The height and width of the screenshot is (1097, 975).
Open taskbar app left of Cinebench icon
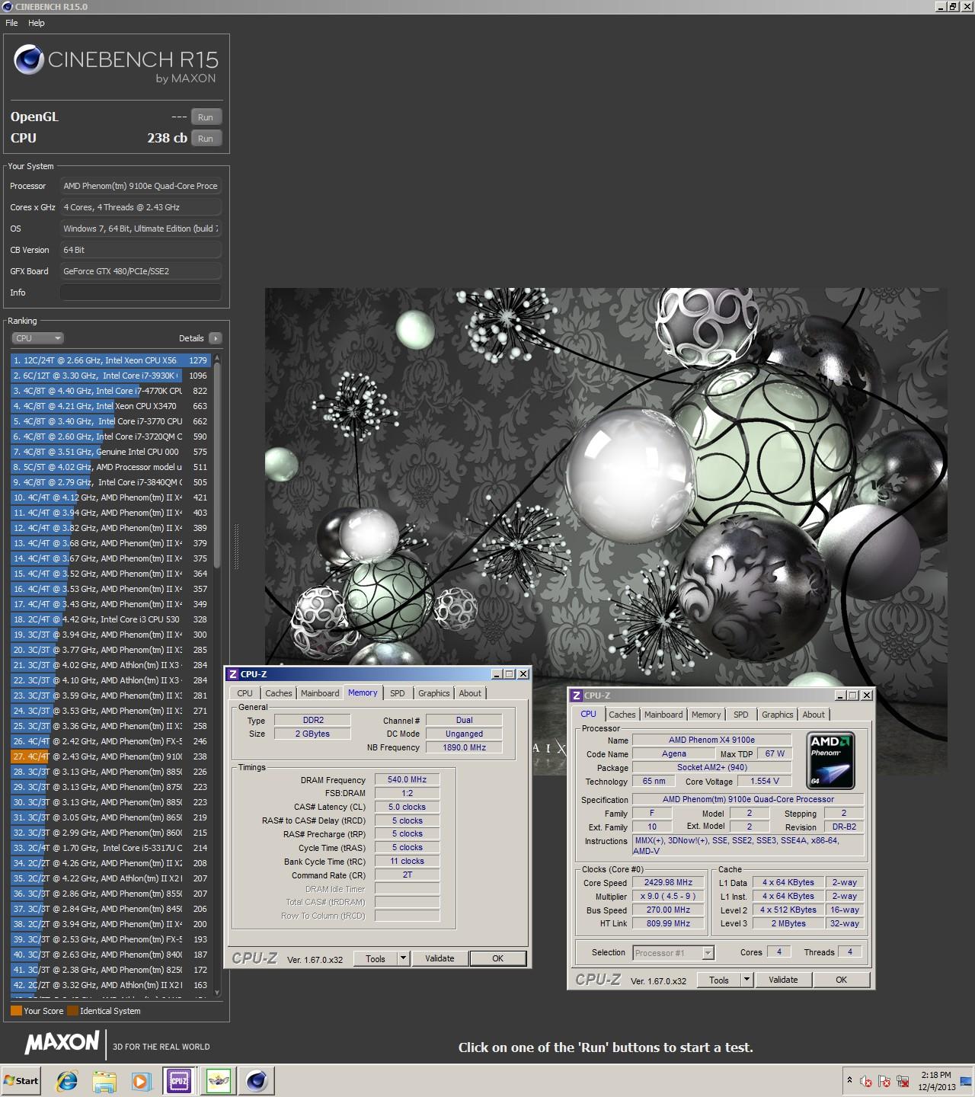(219, 1081)
